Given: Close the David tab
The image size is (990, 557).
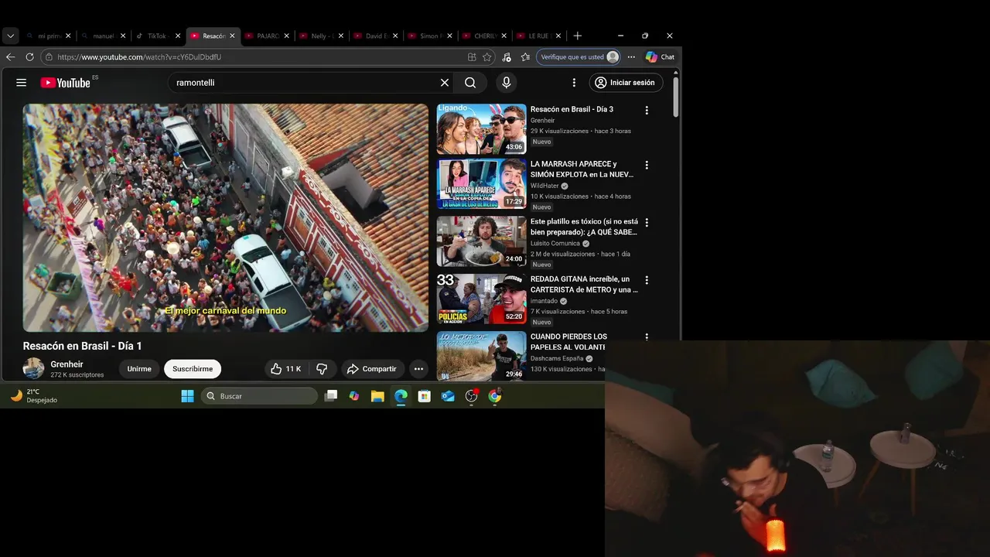Looking at the screenshot, I should 395,36.
